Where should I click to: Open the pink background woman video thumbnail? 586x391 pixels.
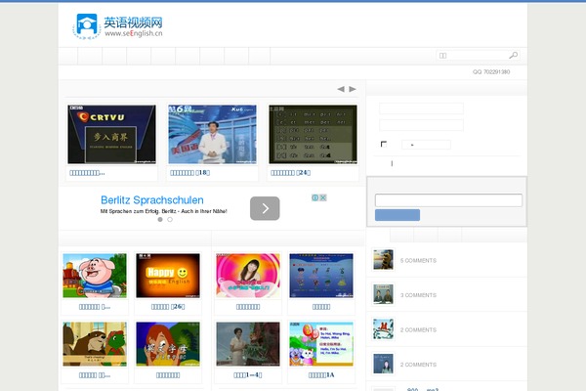pyautogui.click(x=248, y=276)
